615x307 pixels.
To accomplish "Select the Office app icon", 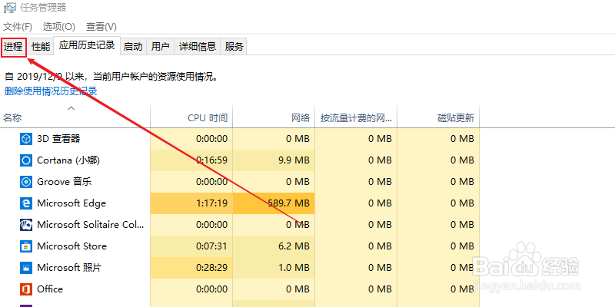I will [26, 289].
